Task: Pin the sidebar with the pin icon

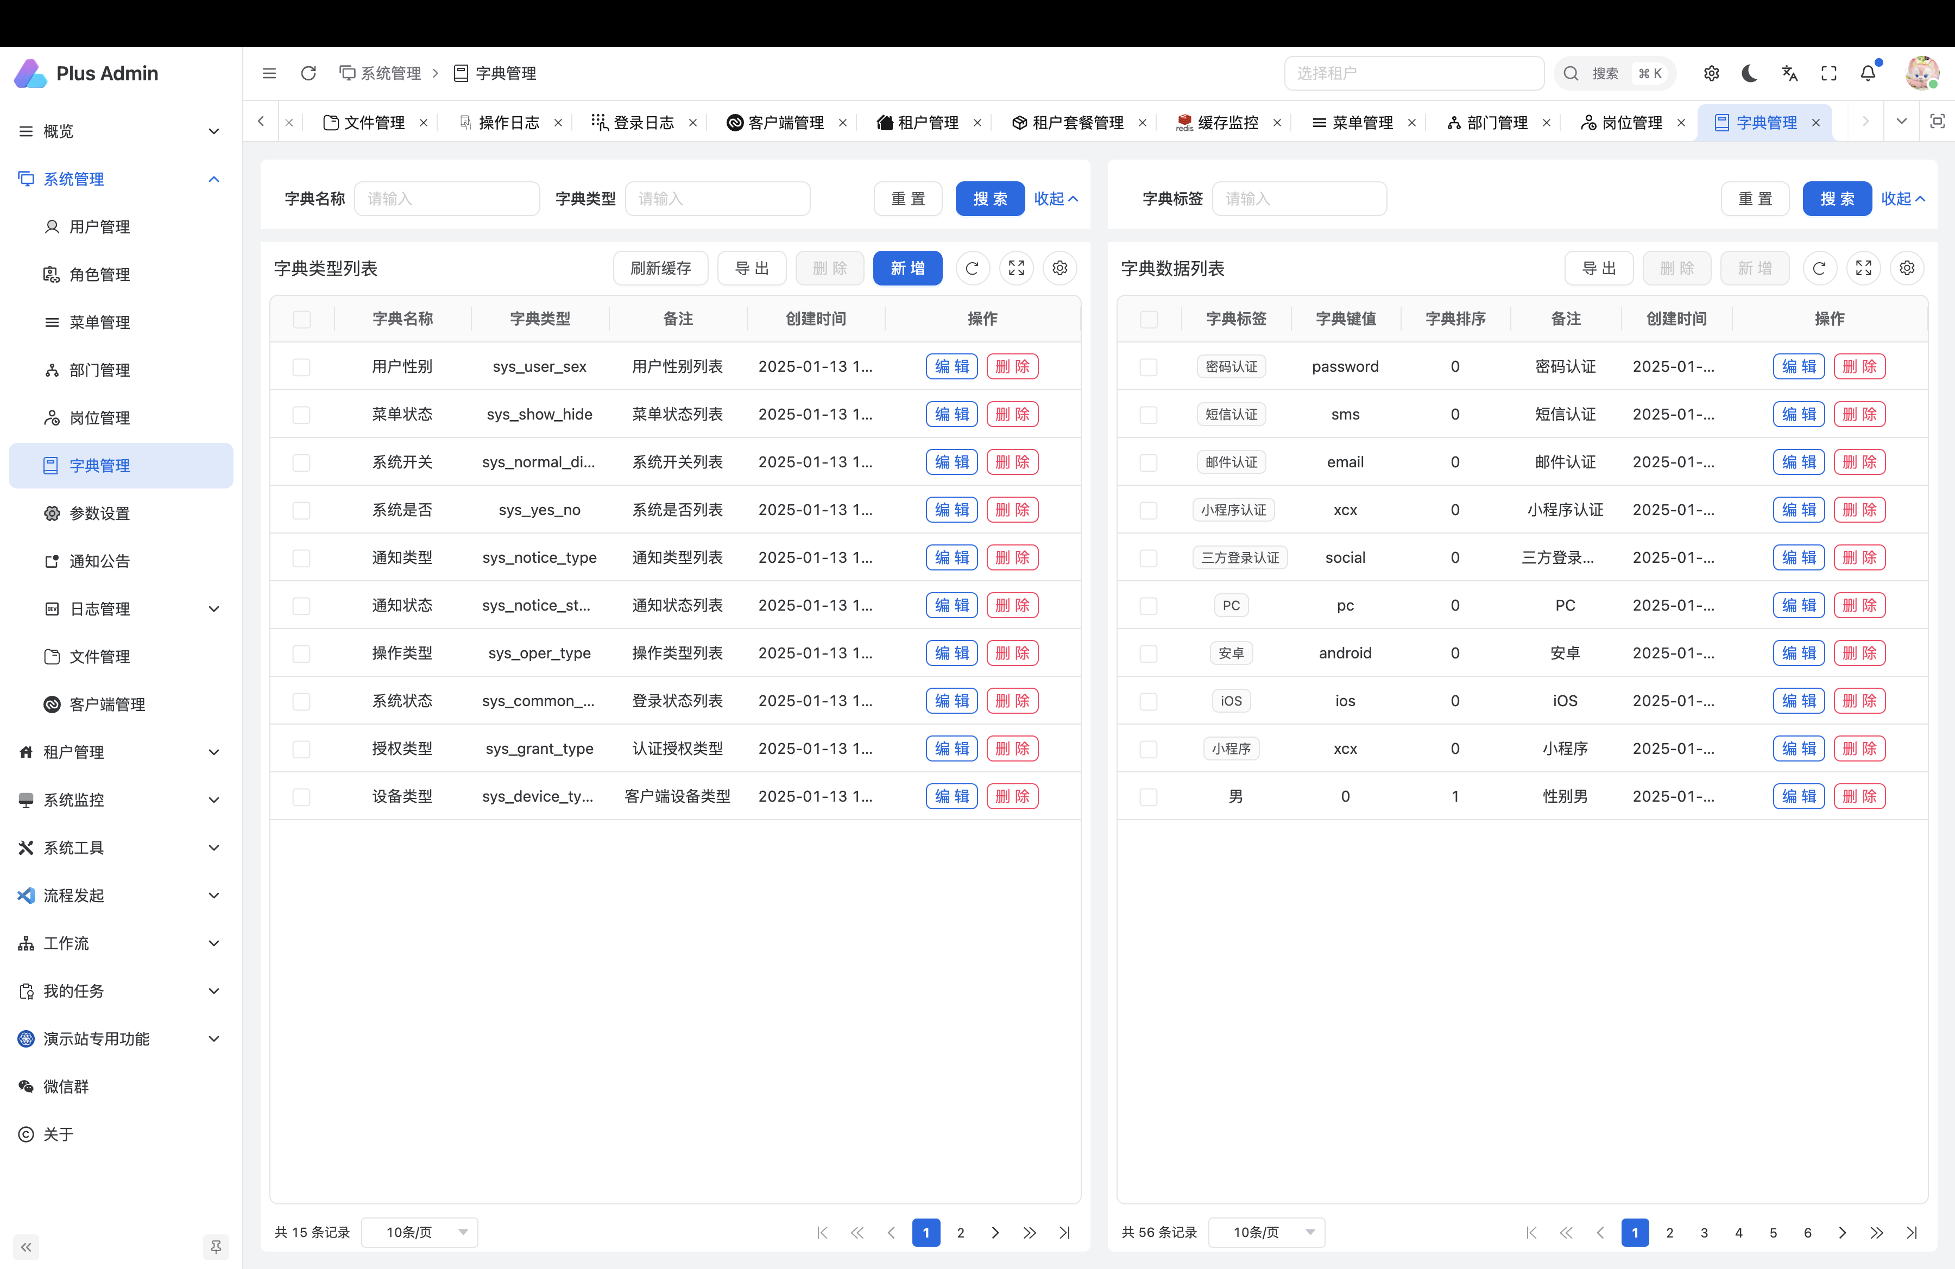Action: (215, 1247)
